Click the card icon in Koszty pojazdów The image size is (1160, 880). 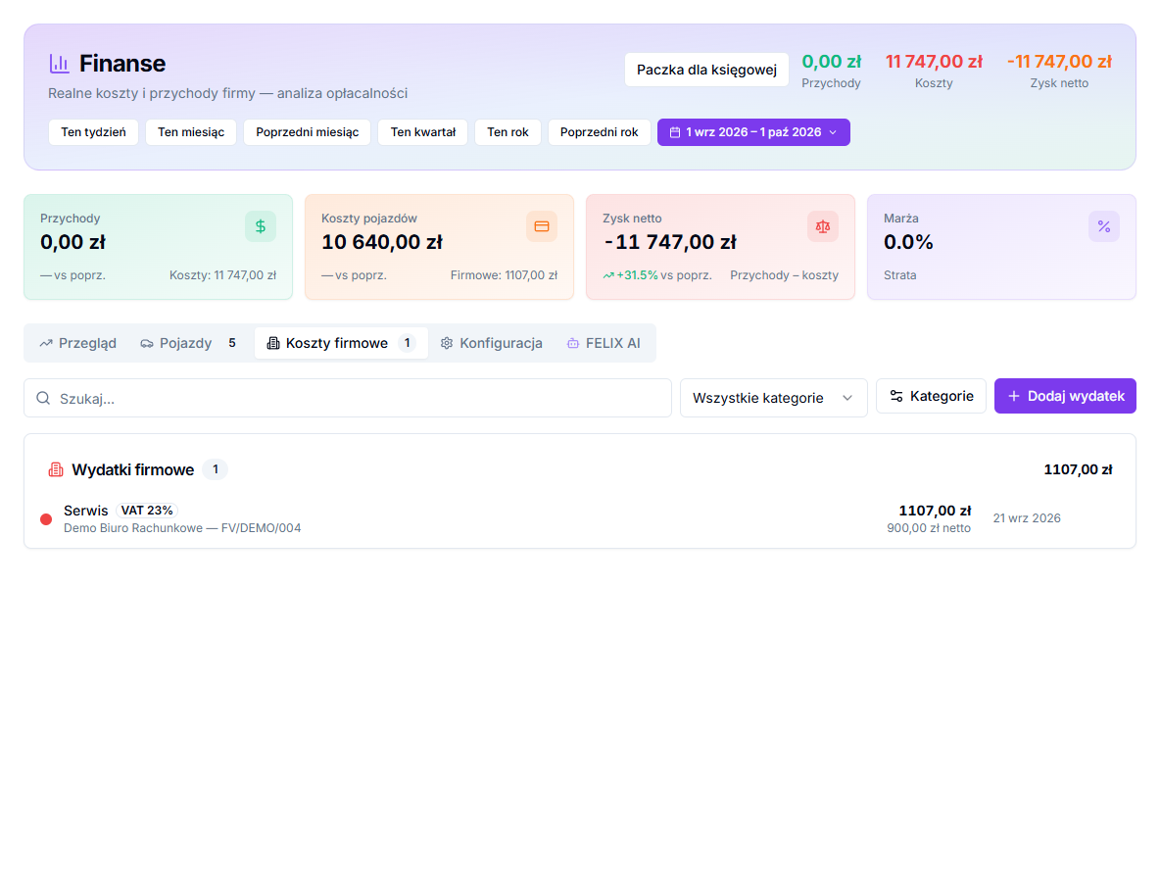542,226
